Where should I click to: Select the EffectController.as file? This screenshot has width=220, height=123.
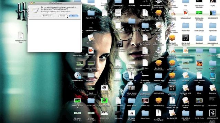199,76
